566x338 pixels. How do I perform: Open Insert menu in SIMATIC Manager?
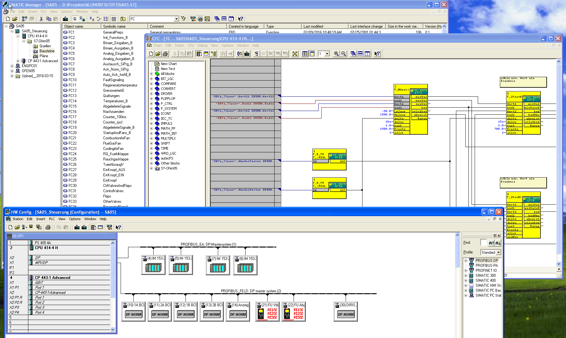(x=32, y=12)
